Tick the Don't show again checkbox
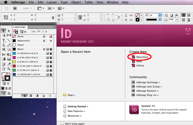The width and height of the screenshot is (193, 125). pos(62,123)
